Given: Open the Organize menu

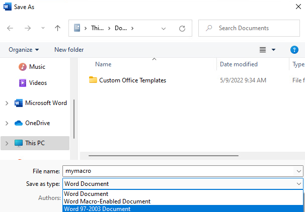Looking at the screenshot, I should click(24, 50).
